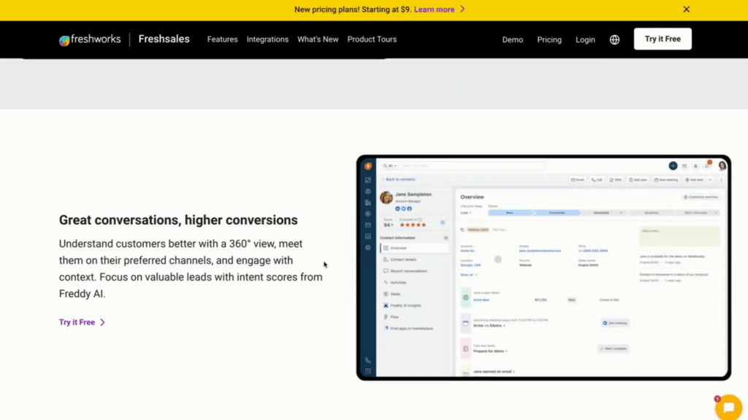This screenshot has width=748, height=420.
Task: Open the contacts icon in mockup sidebar
Action: pyautogui.click(x=368, y=192)
